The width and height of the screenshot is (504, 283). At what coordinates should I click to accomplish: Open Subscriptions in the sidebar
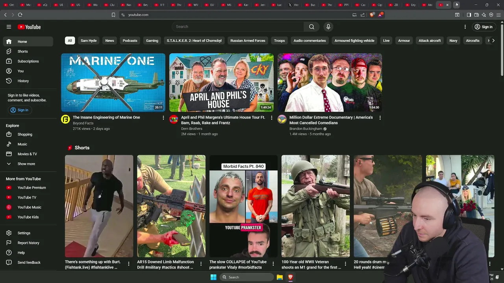pyautogui.click(x=28, y=61)
